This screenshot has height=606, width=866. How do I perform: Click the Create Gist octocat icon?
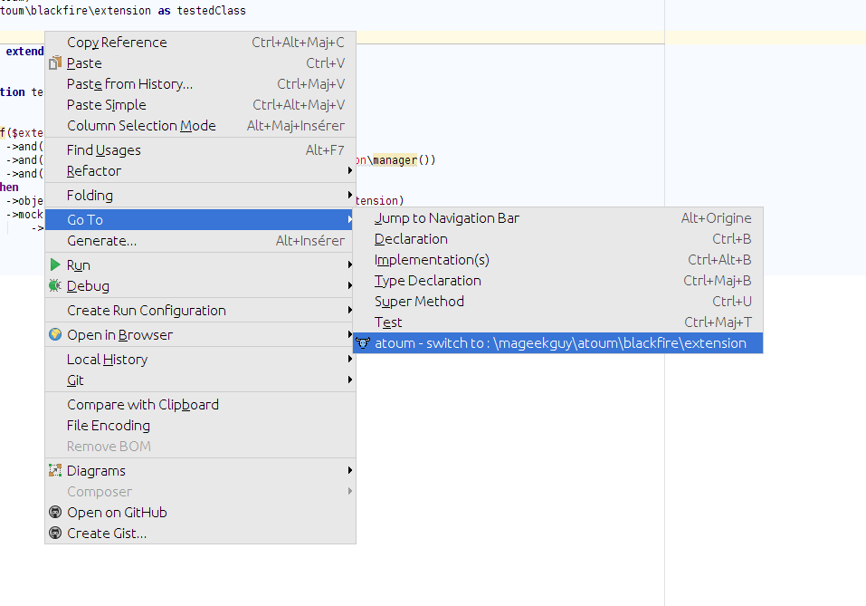tap(54, 533)
